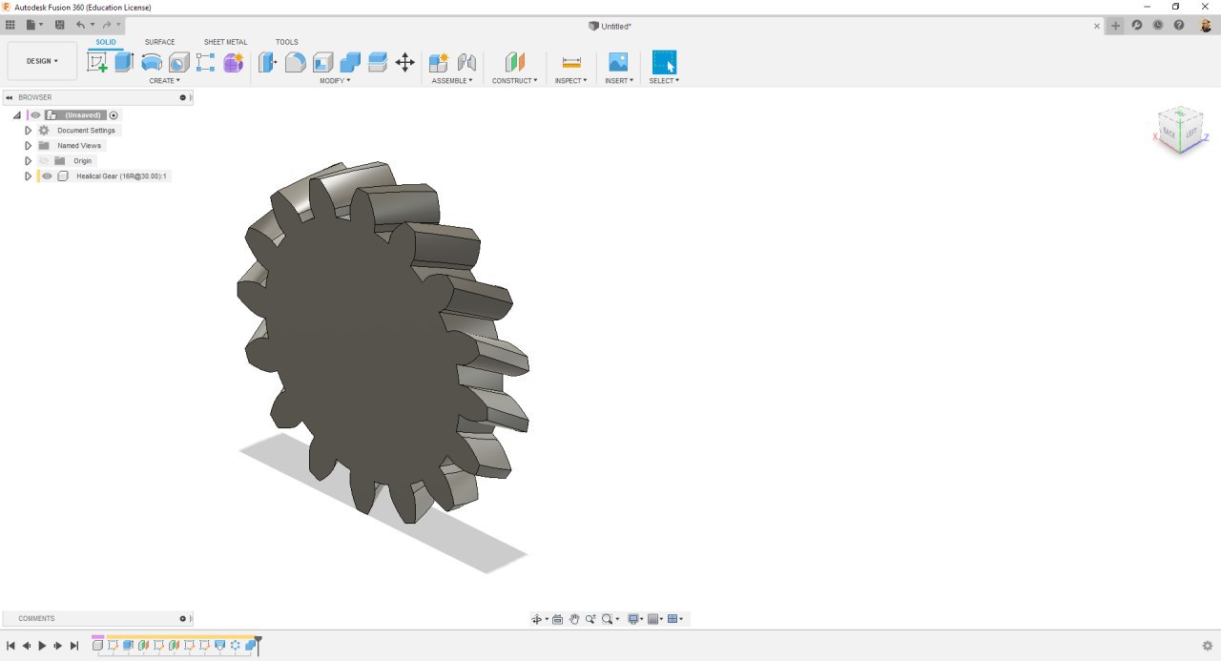Select the Move/Copy cross-arrows tool
The image size is (1221, 661).
point(404,62)
